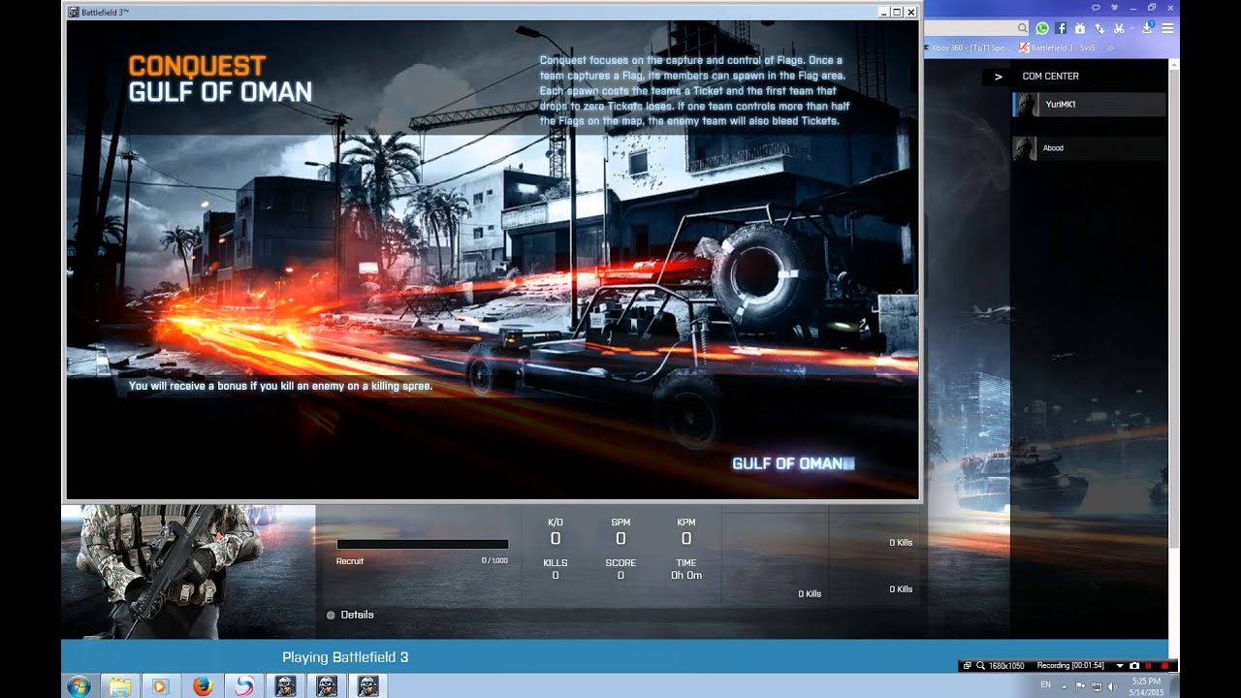Image resolution: width=1241 pixels, height=698 pixels.
Task: Click the killing spree tip text
Action: pyautogui.click(x=280, y=386)
